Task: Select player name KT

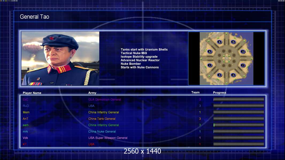Action: (25, 144)
